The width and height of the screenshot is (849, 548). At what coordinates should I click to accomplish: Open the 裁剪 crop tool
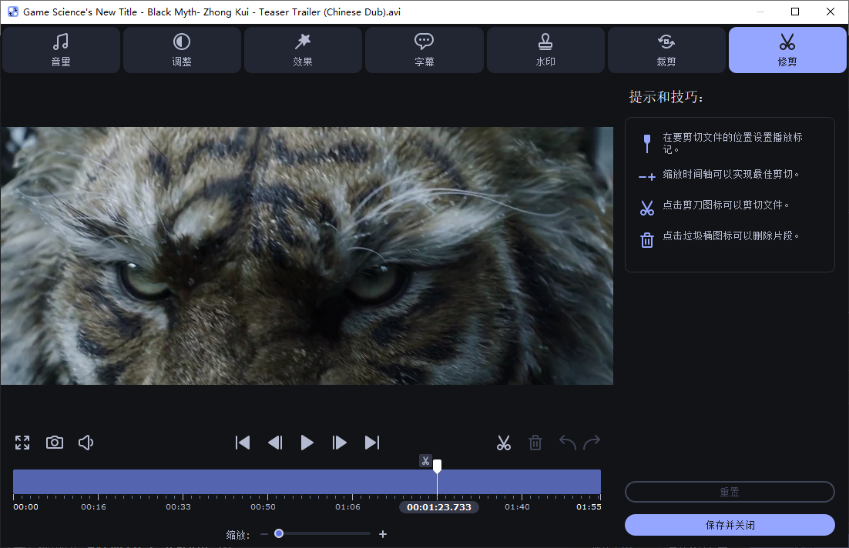666,49
